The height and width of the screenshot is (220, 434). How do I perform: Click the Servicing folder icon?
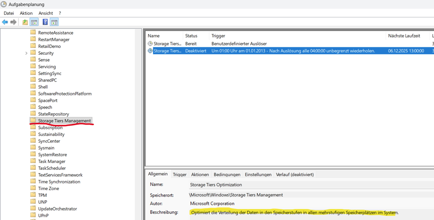[33, 66]
